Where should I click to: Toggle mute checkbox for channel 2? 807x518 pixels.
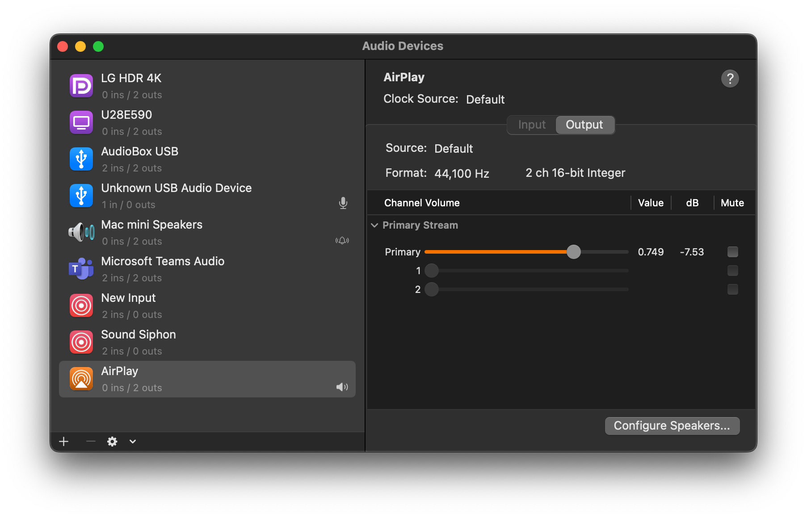point(732,289)
